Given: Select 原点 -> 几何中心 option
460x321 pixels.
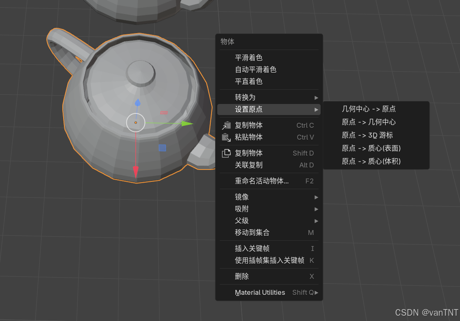Looking at the screenshot, I should coord(376,122).
